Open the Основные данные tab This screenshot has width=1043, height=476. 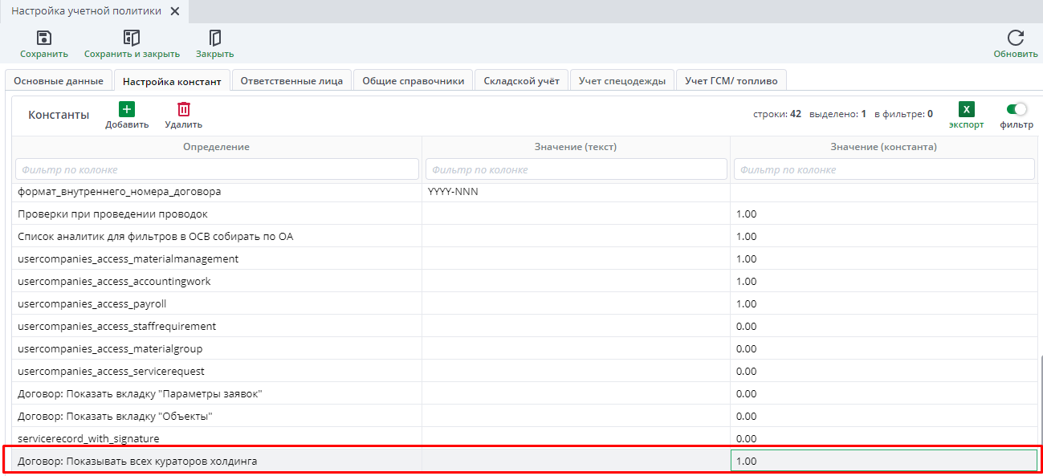click(x=59, y=81)
